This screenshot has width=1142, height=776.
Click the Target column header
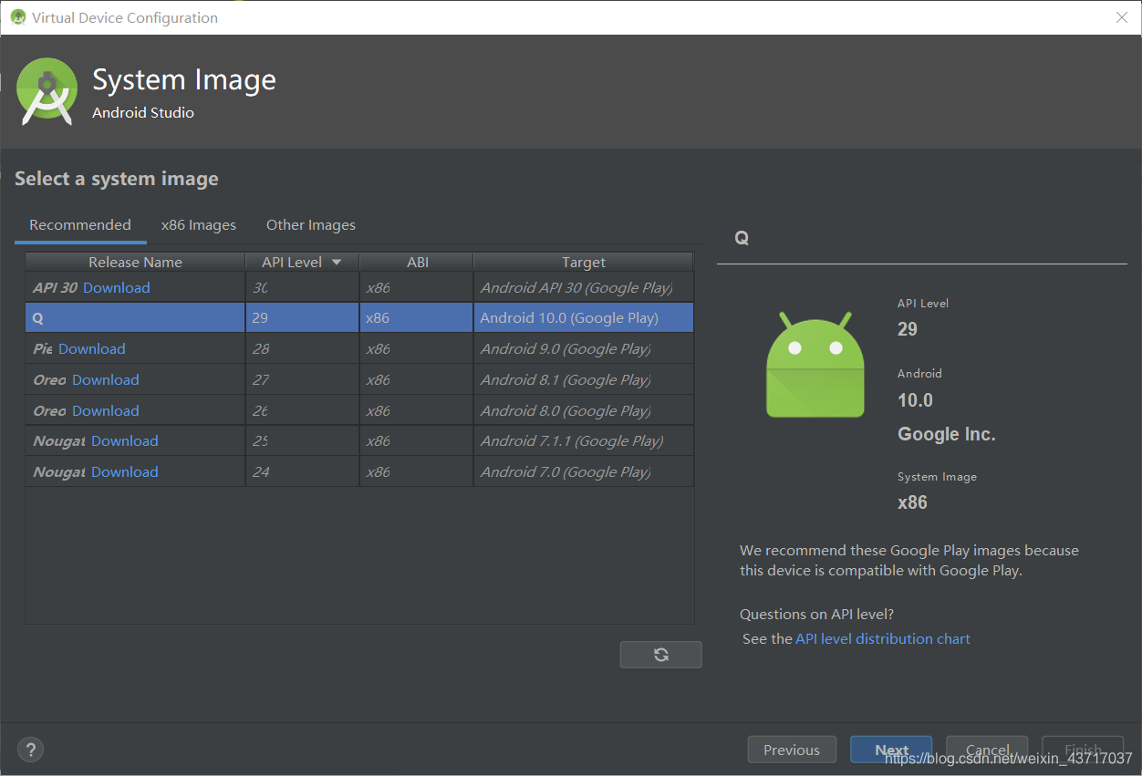(x=584, y=262)
